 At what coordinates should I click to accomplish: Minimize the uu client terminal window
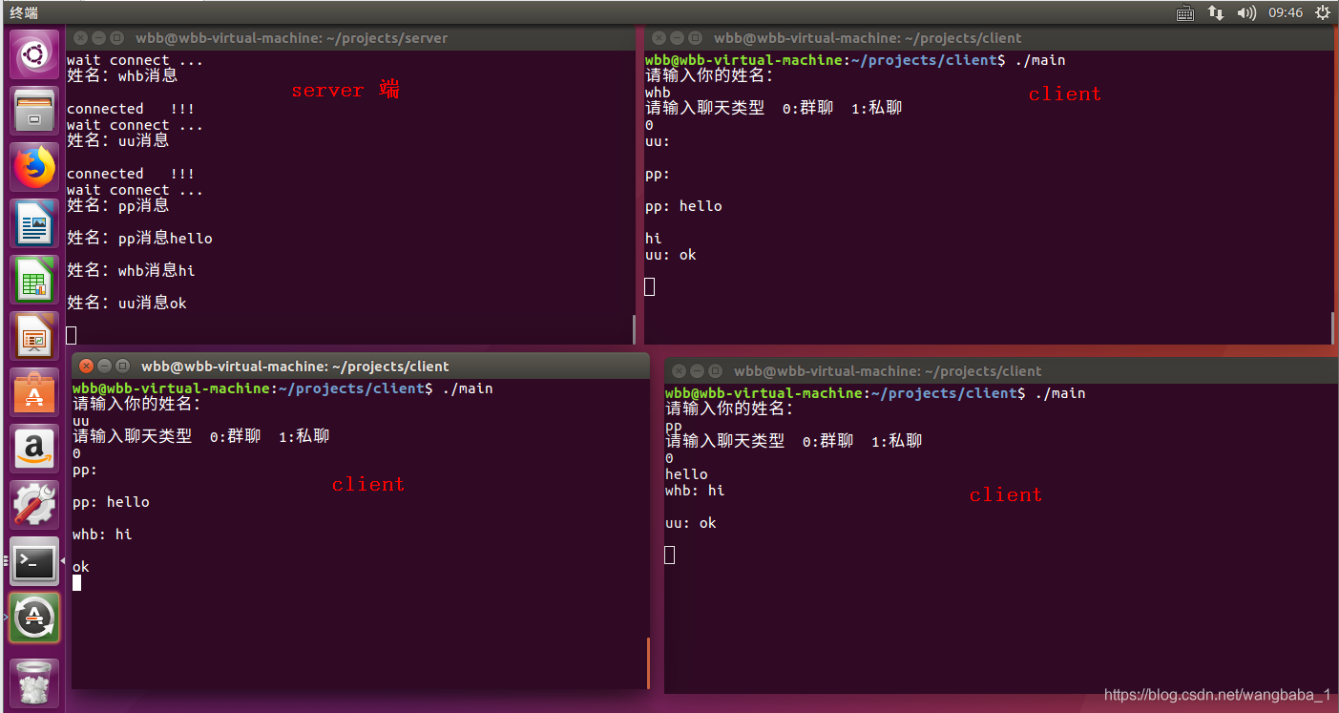[x=105, y=366]
